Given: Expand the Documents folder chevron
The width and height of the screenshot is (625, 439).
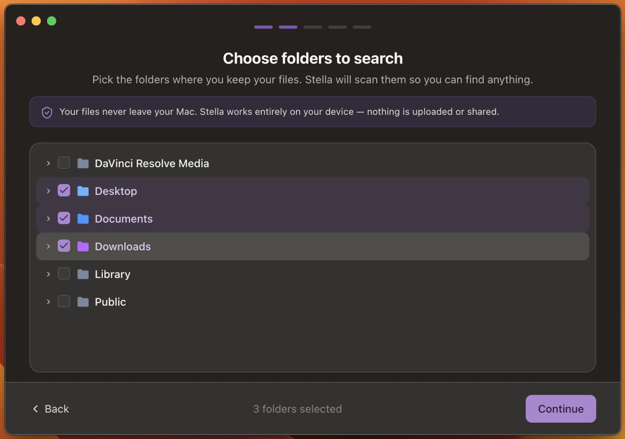Looking at the screenshot, I should tap(48, 219).
